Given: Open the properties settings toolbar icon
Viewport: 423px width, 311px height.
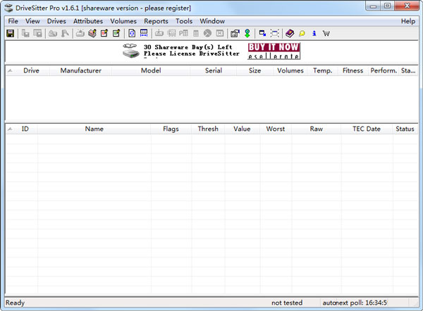Looking at the screenshot, I should tap(235, 33).
